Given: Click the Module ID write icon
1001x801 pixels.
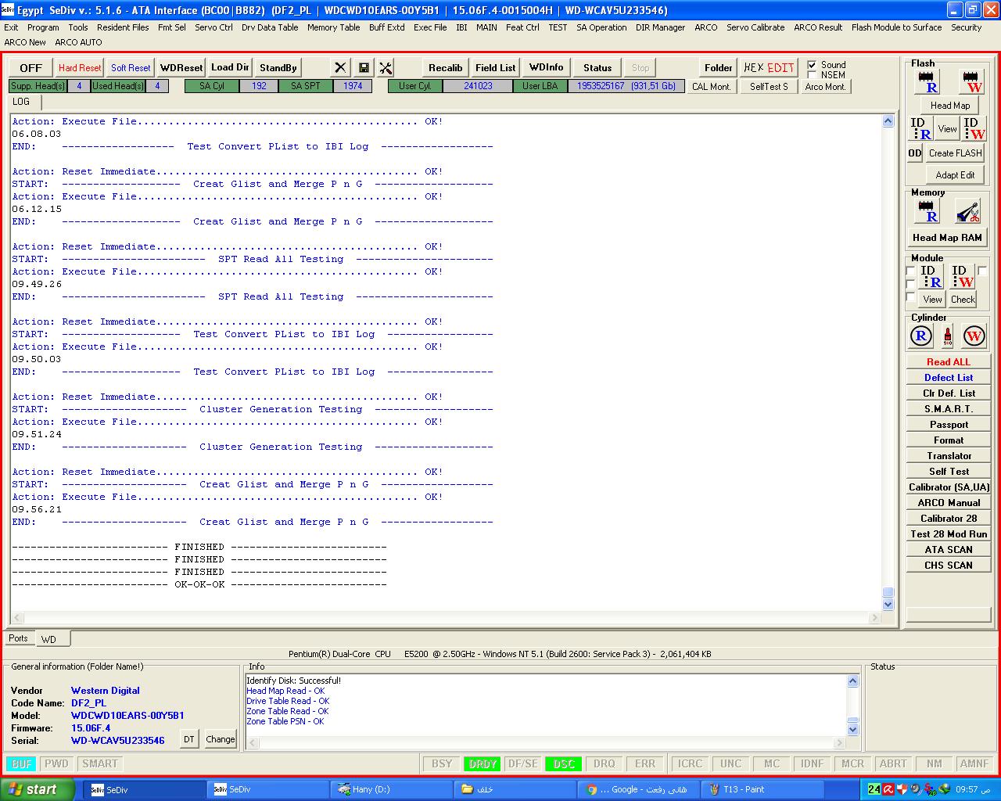Looking at the screenshot, I should (x=963, y=276).
